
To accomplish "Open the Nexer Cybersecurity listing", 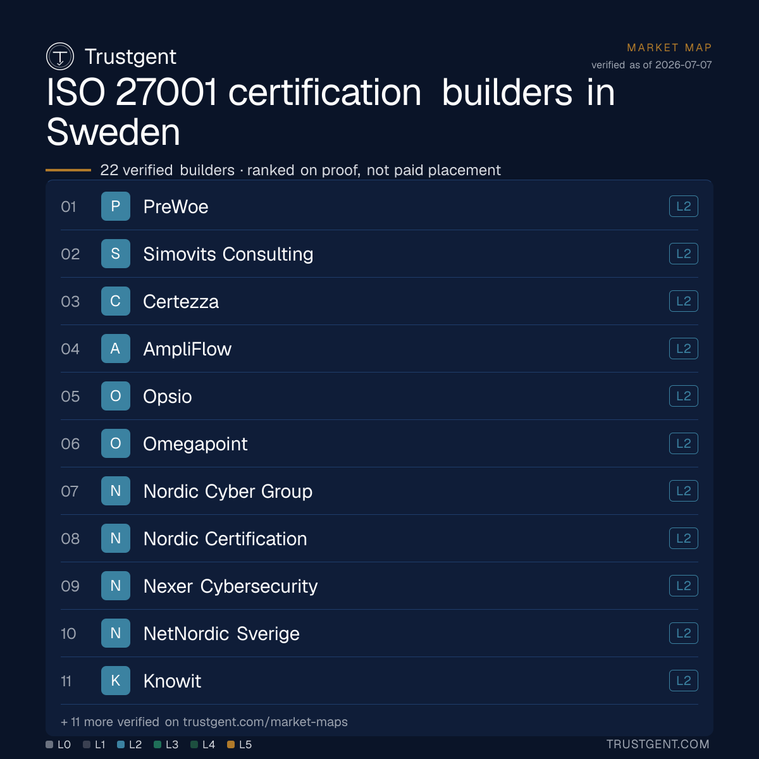I will pyautogui.click(x=379, y=586).
